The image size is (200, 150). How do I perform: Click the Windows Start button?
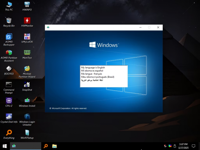[x=5, y=146]
